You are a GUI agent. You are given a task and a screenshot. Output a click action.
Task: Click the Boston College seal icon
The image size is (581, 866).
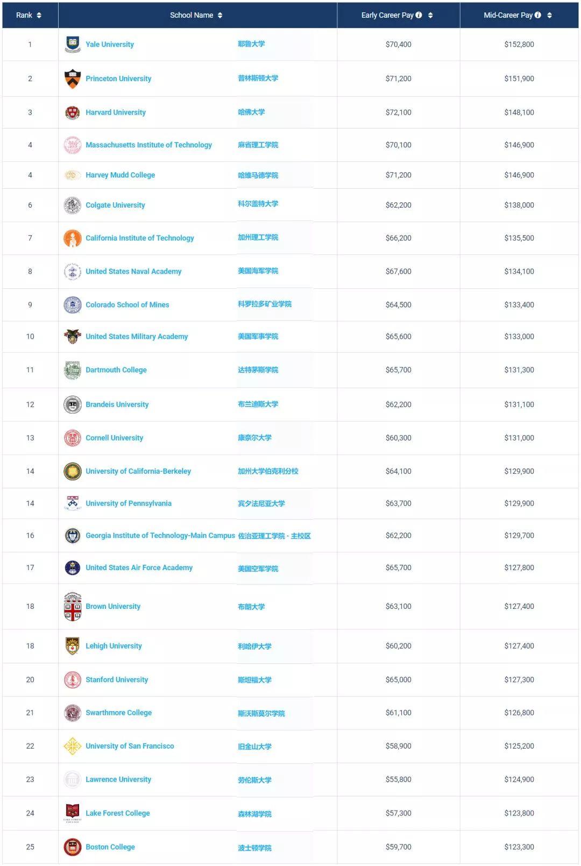click(x=73, y=847)
